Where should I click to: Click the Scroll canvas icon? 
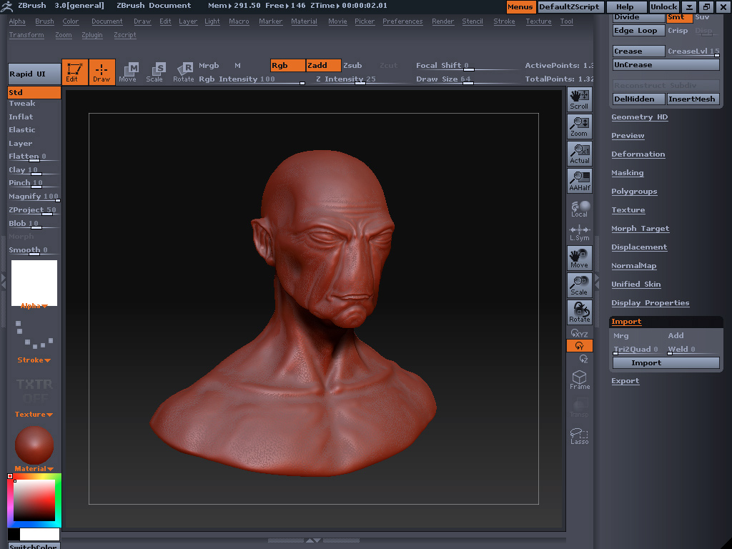(x=579, y=99)
